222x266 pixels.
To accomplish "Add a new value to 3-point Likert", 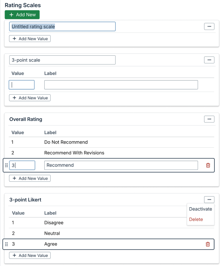I will coord(30,255).
